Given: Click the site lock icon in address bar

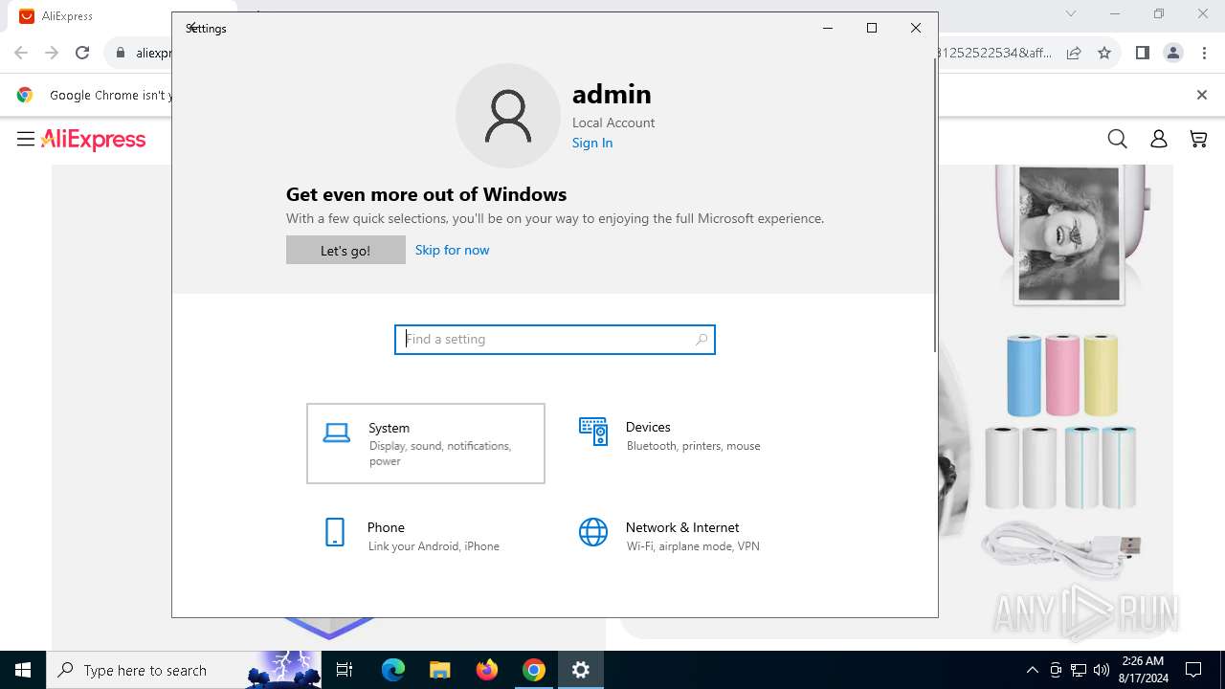Looking at the screenshot, I should coord(120,53).
